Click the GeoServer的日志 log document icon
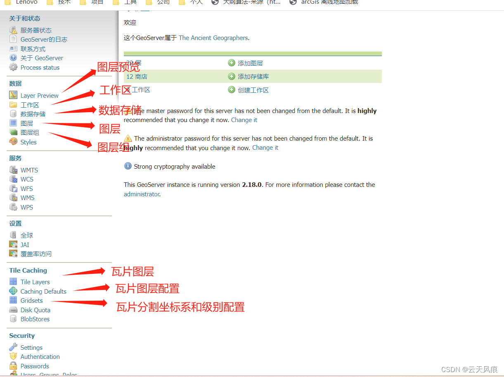This screenshot has width=504, height=377. pos(13,39)
